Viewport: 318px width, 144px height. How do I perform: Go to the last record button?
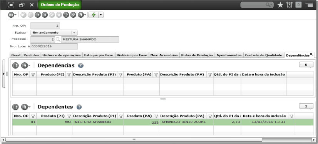click(x=45, y=15)
